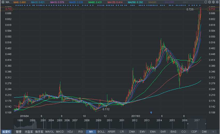Click the 0.720 high price annotation
220x134 pixels.
pyautogui.click(x=190, y=9)
